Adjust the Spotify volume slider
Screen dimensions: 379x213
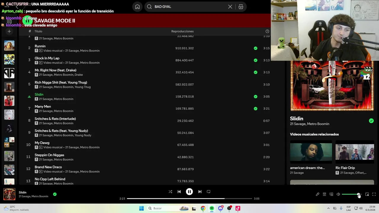point(352,194)
